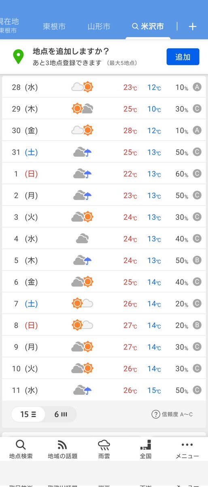Open the 1 (日) forecast row
The height and width of the screenshot is (487, 208).
(x=104, y=173)
